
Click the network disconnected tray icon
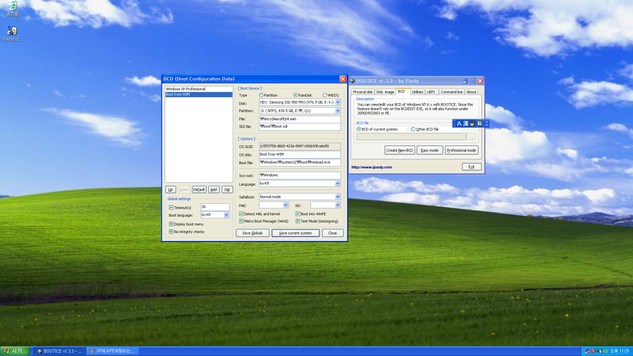pos(587,351)
